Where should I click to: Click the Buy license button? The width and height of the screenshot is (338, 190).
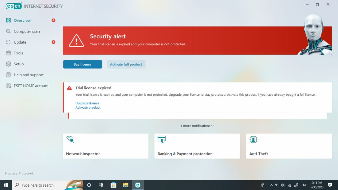82,64
